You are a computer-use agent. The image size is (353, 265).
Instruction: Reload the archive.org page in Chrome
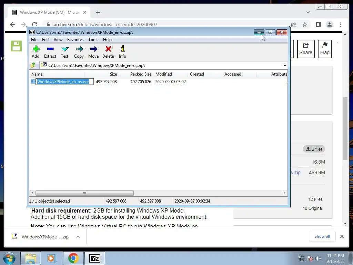click(x=34, y=24)
